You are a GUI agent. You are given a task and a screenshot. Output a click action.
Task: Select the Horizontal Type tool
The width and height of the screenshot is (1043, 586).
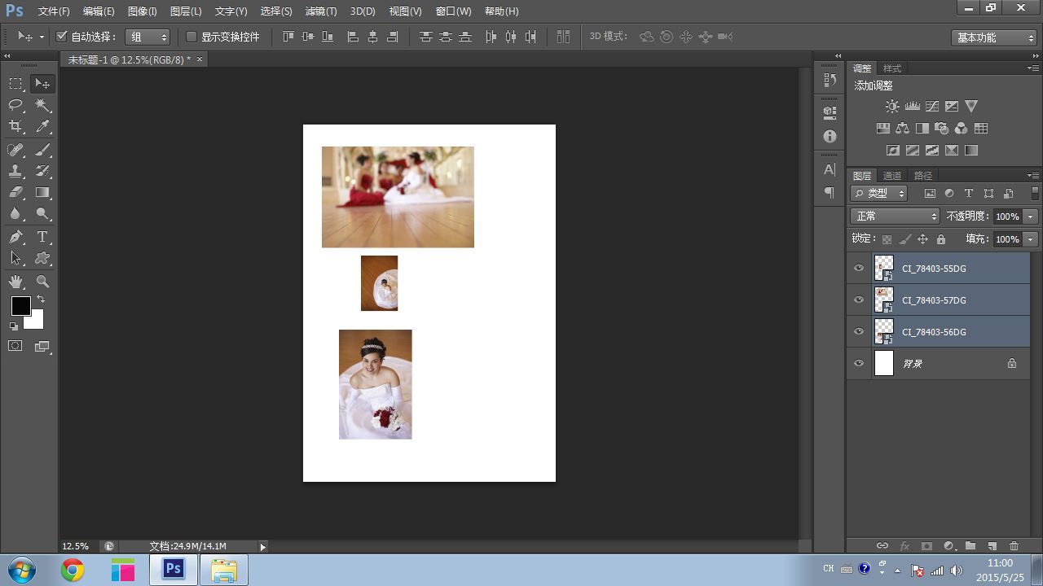tap(42, 237)
